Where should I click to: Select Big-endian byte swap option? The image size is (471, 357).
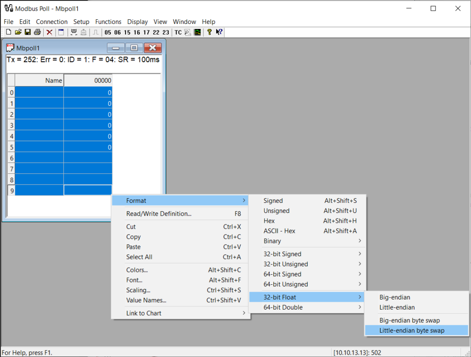pos(417,320)
